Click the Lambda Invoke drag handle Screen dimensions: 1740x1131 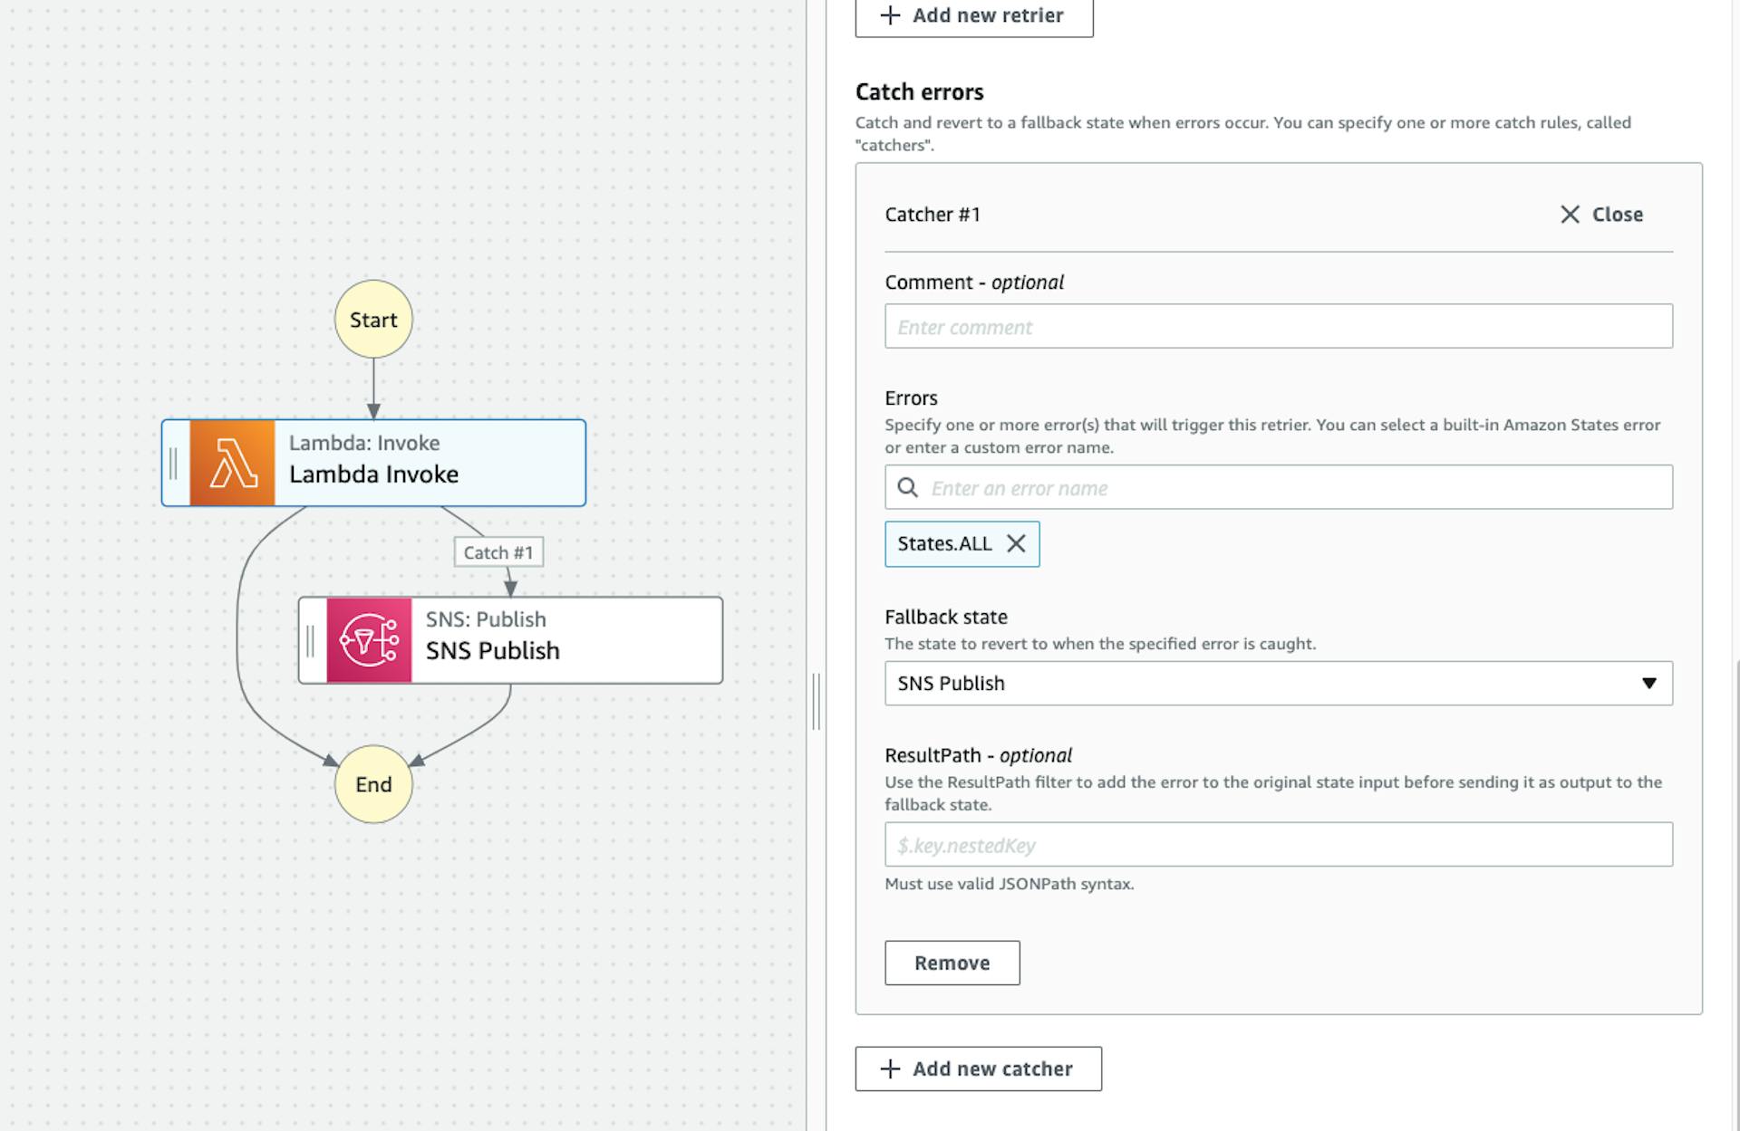174,463
